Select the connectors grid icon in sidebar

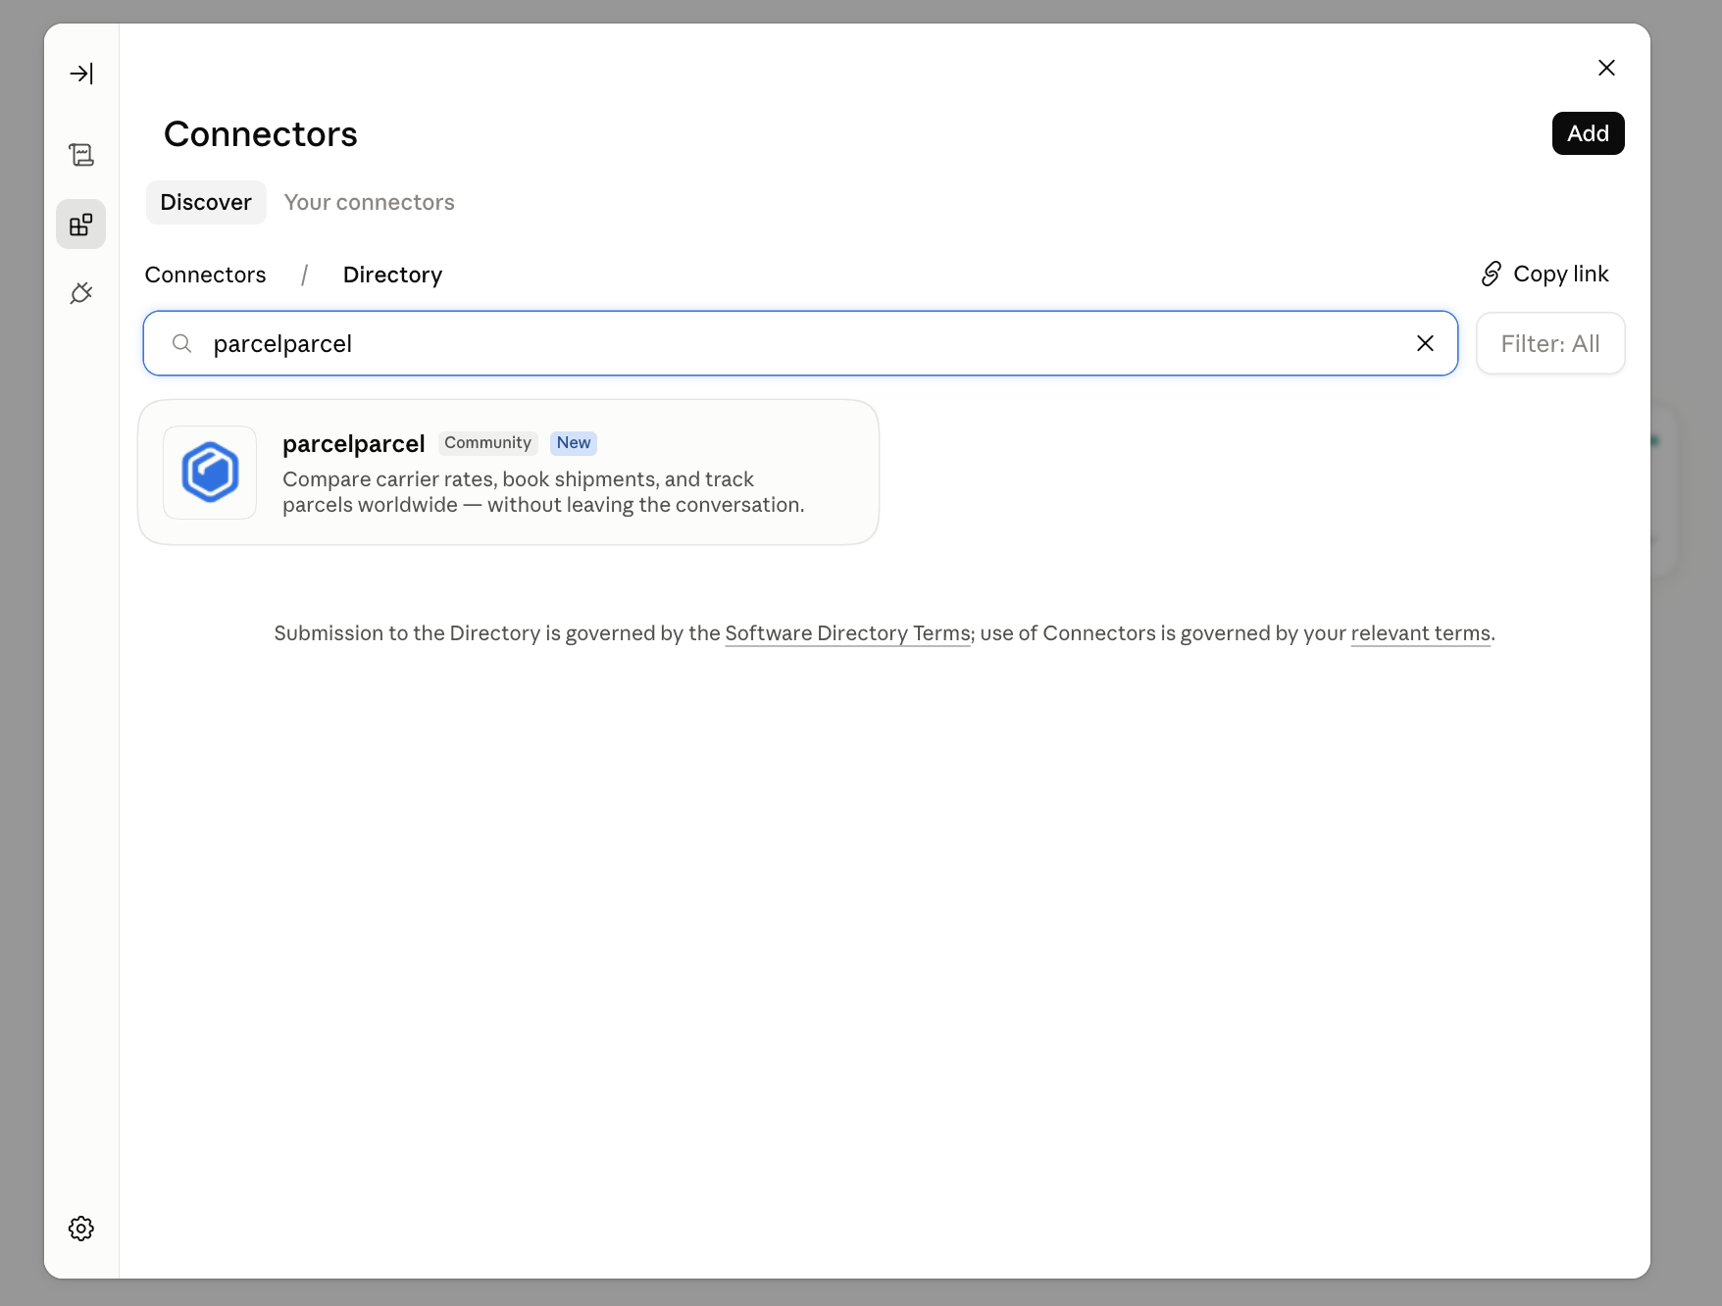point(81,225)
